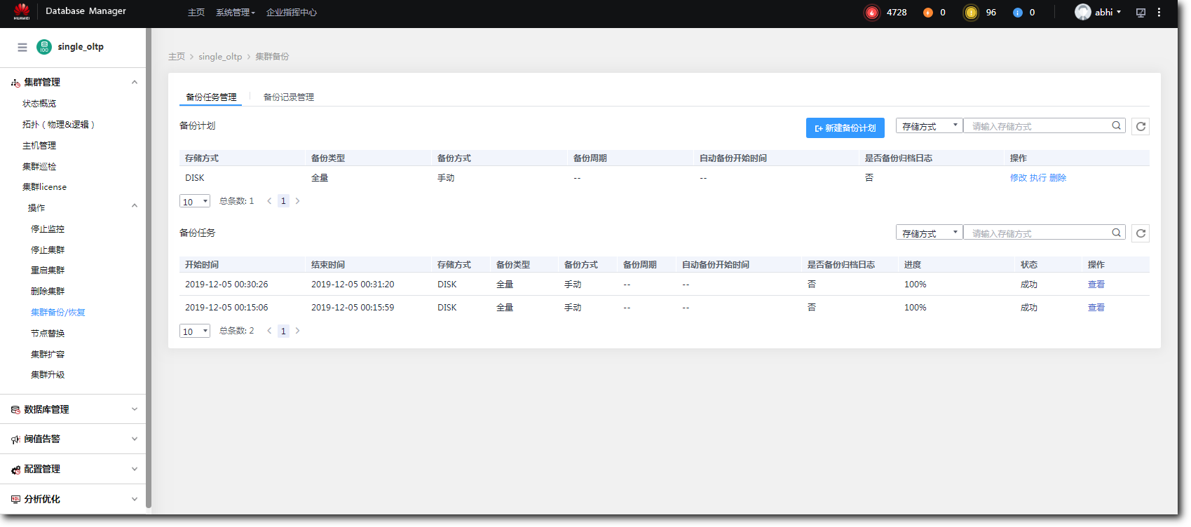Expand the 分析优化 section

click(x=135, y=499)
